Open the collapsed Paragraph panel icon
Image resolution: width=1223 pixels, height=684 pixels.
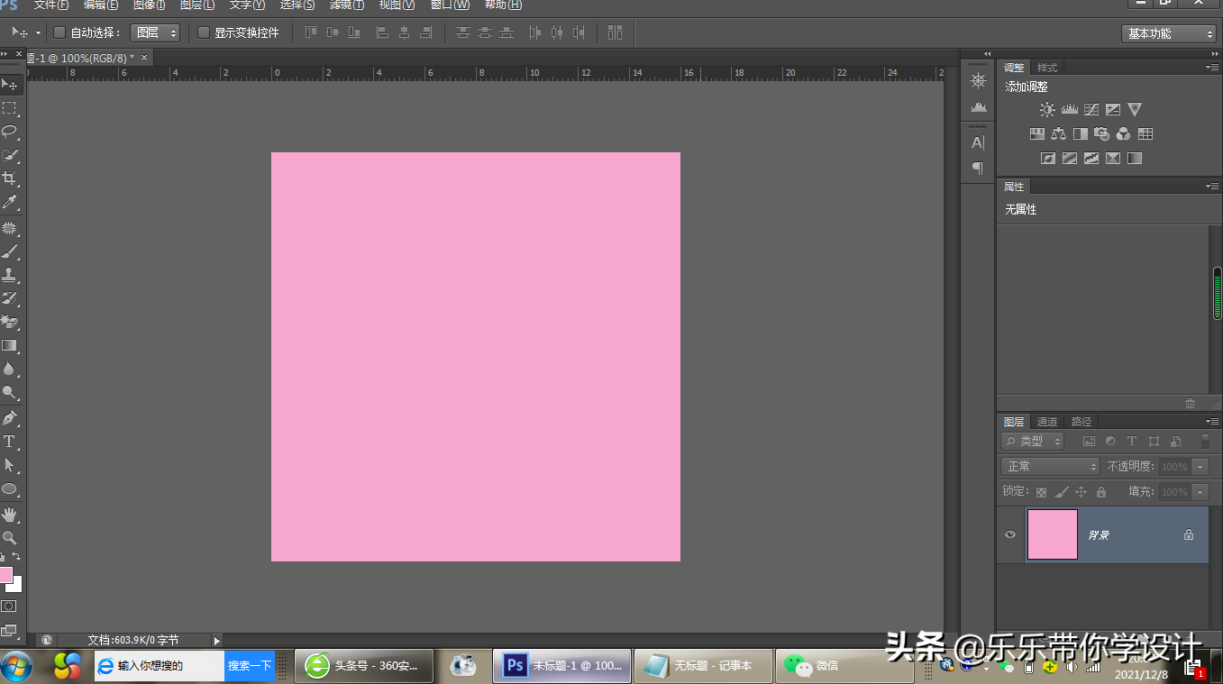point(978,168)
